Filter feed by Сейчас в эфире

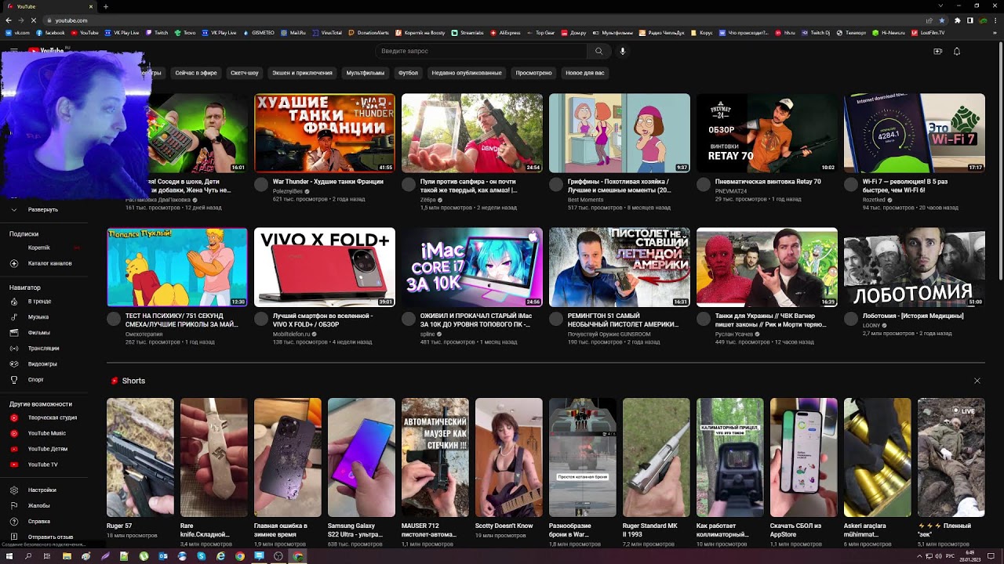[x=196, y=73]
